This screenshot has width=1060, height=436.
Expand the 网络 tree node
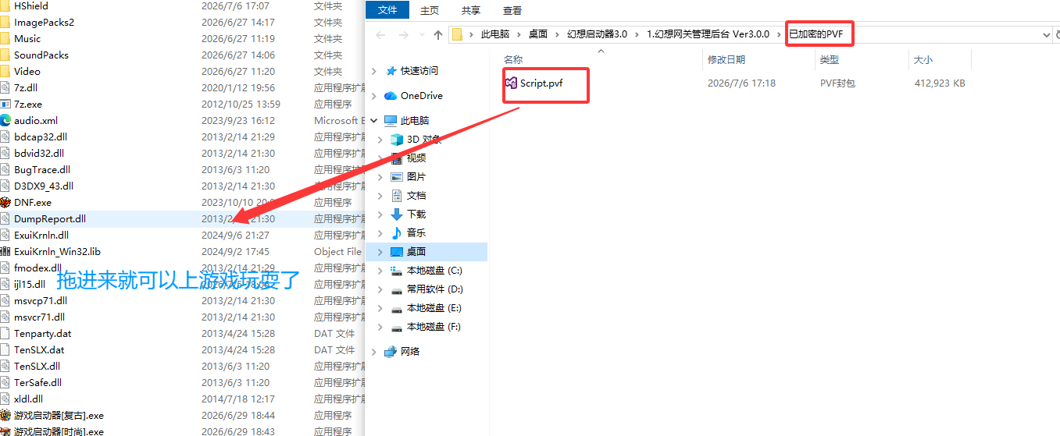(373, 352)
